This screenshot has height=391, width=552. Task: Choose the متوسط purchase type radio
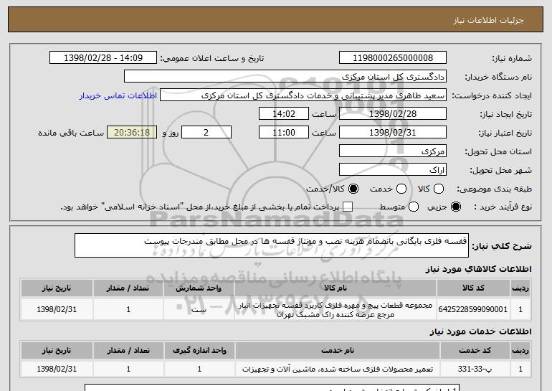pyautogui.click(x=414, y=207)
